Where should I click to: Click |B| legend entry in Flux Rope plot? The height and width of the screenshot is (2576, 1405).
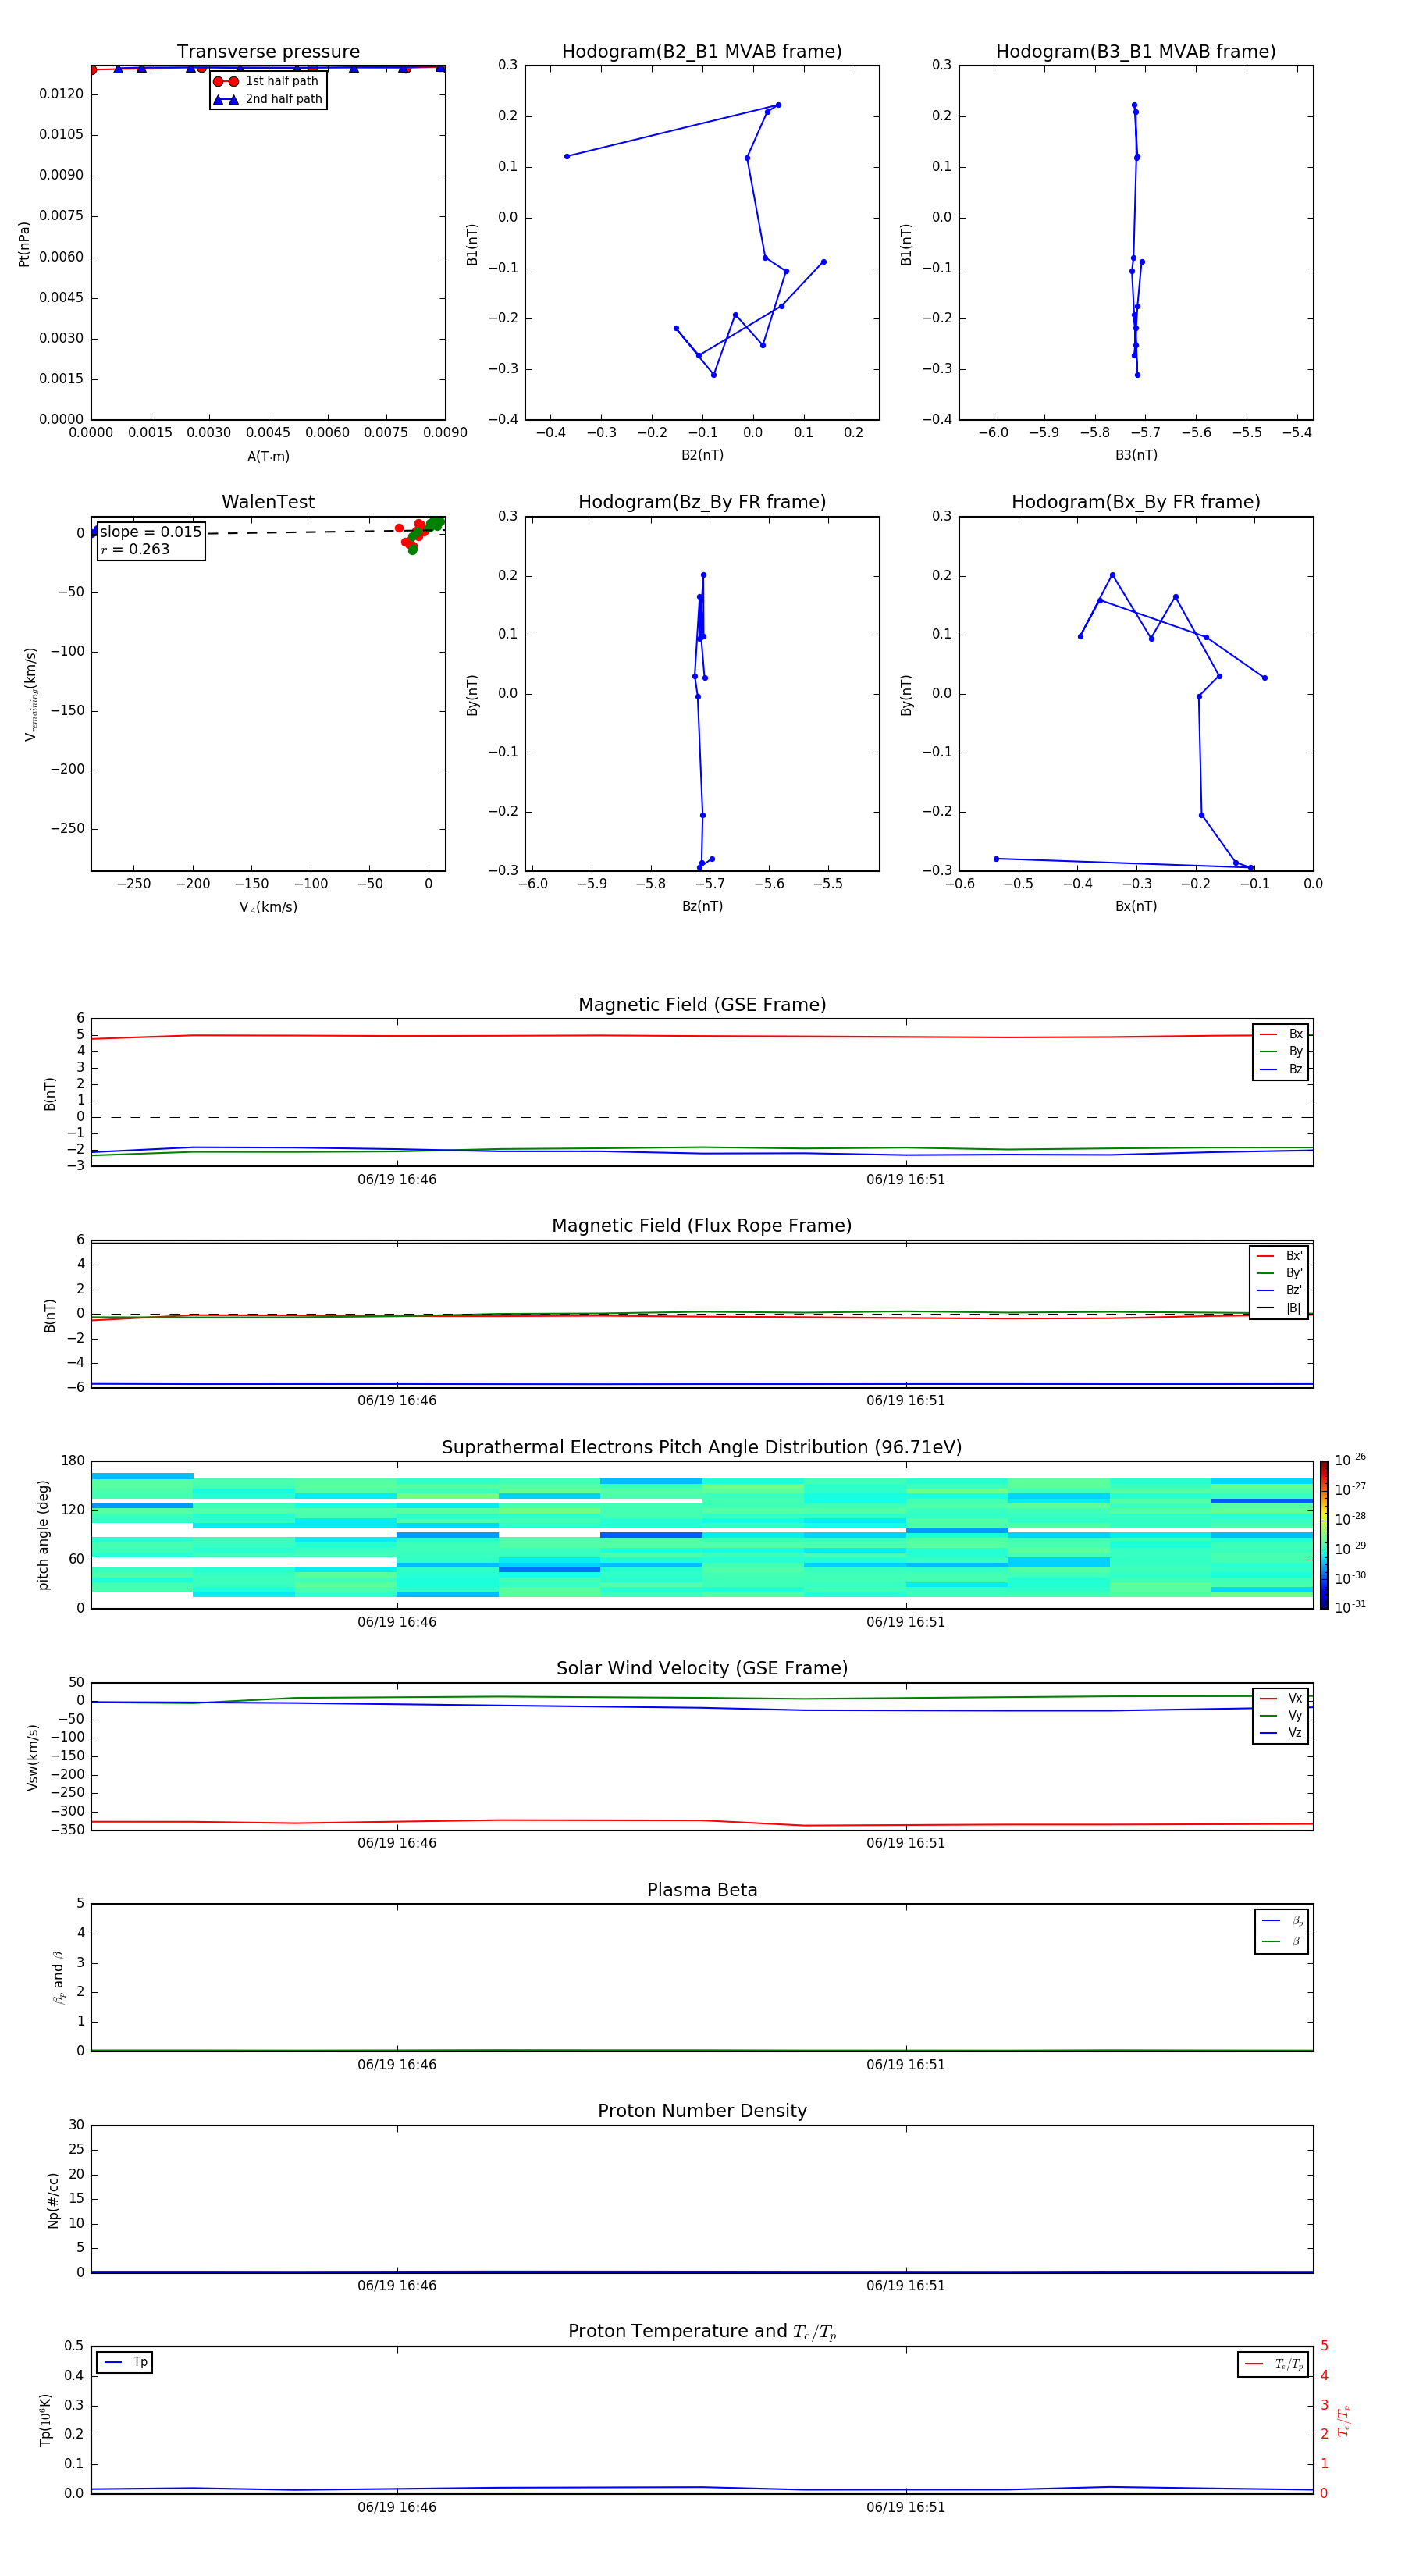point(1279,1308)
